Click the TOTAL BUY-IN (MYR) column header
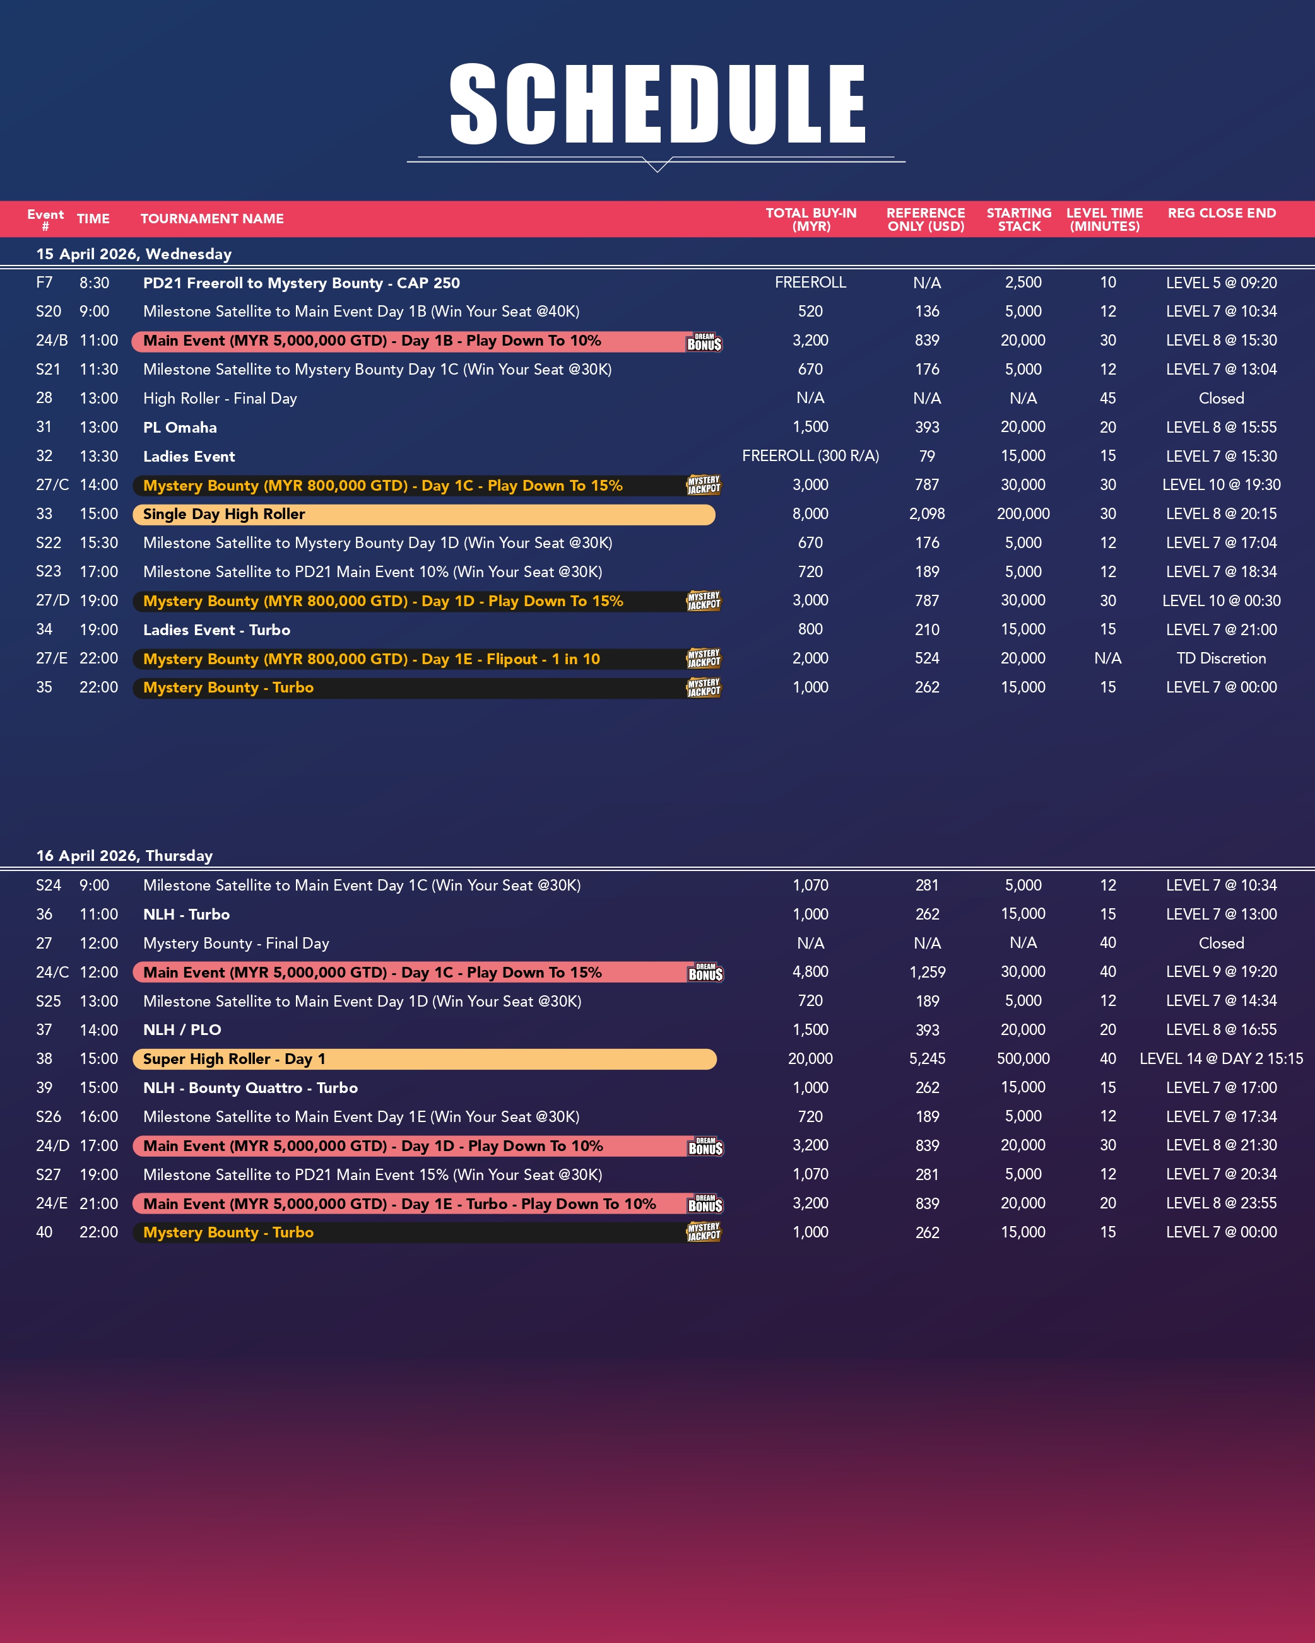Viewport: 1315px width, 1643px height. [811, 219]
